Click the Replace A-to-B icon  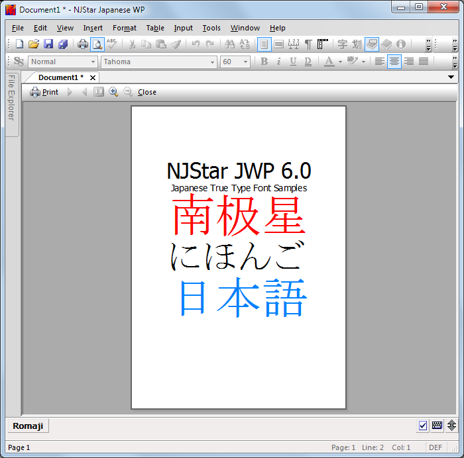(x=245, y=44)
